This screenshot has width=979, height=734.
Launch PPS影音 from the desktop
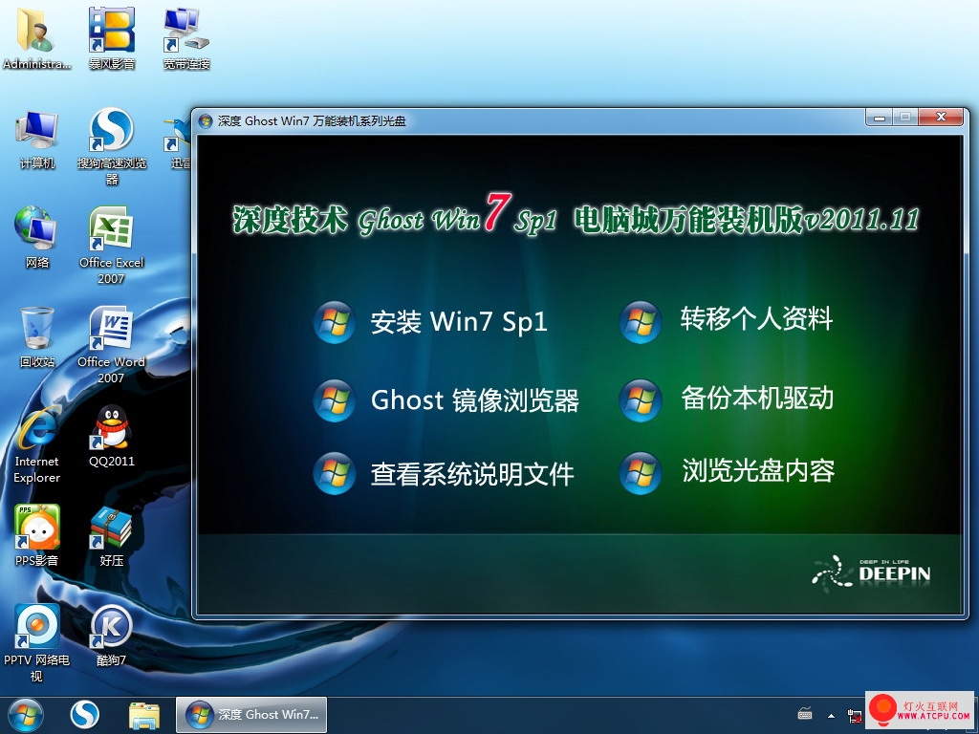(x=37, y=535)
